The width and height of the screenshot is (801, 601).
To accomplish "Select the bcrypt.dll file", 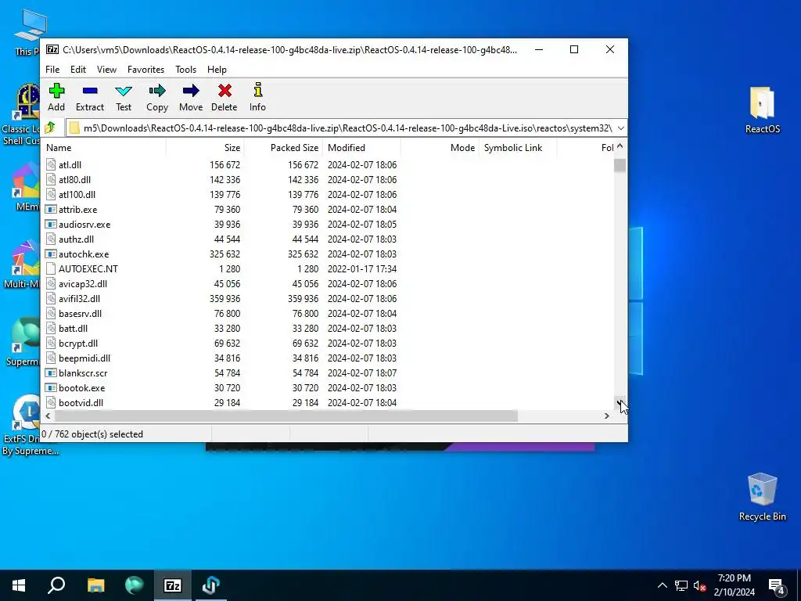I will [78, 344].
